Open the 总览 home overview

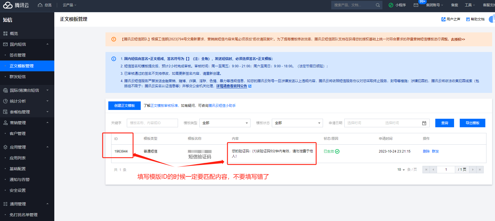(45, 5)
